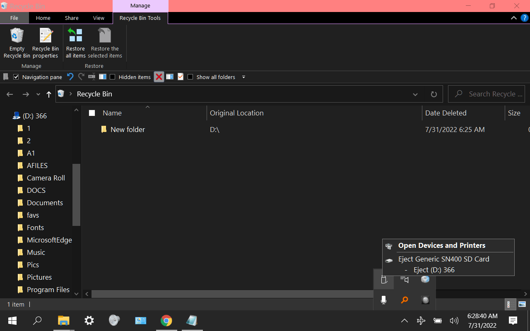Open the recent locations dropdown arrow
Image resolution: width=530 pixels, height=331 pixels.
pos(38,94)
